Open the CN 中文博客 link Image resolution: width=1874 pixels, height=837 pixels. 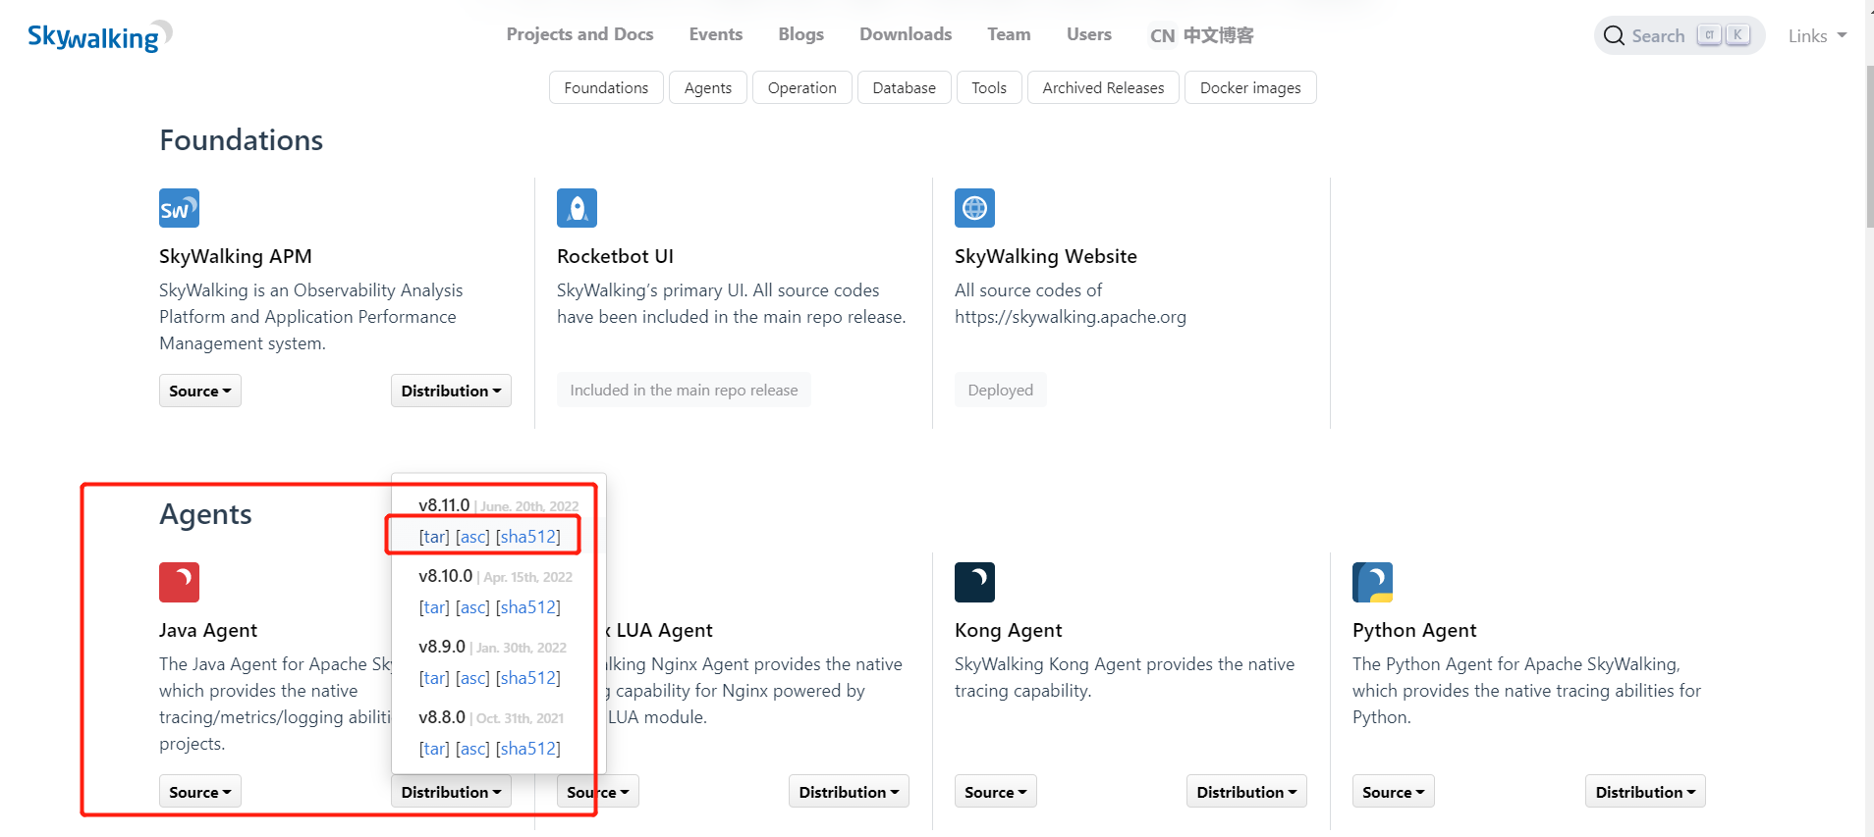point(1201,35)
